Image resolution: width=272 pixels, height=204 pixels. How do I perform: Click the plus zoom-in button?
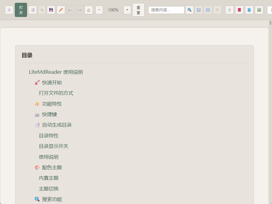click(x=127, y=10)
